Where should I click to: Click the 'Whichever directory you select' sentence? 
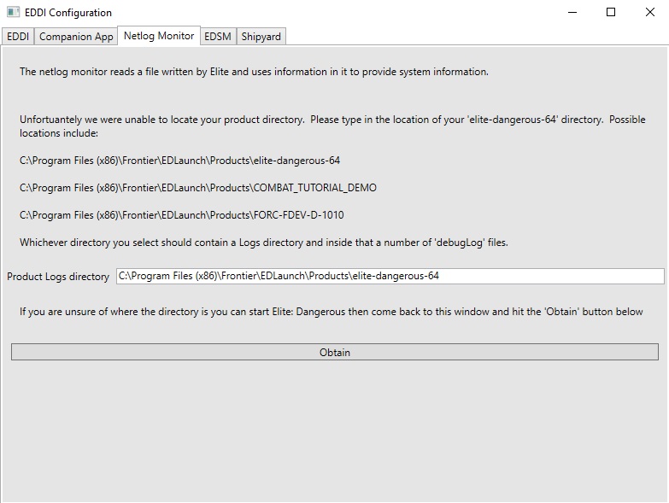click(x=264, y=243)
